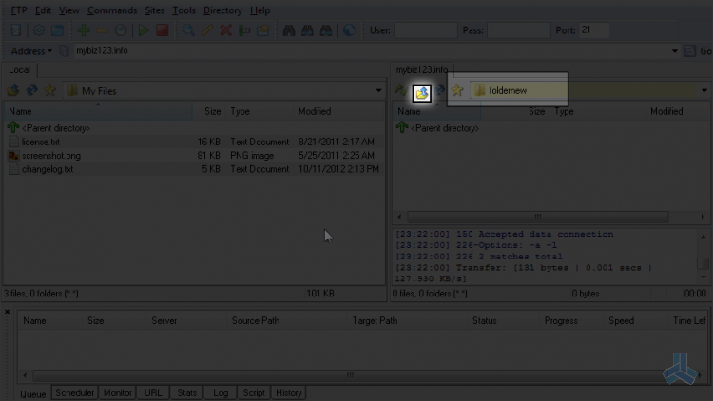Open remote pane favorites star
The width and height of the screenshot is (713, 401).
coord(457,90)
